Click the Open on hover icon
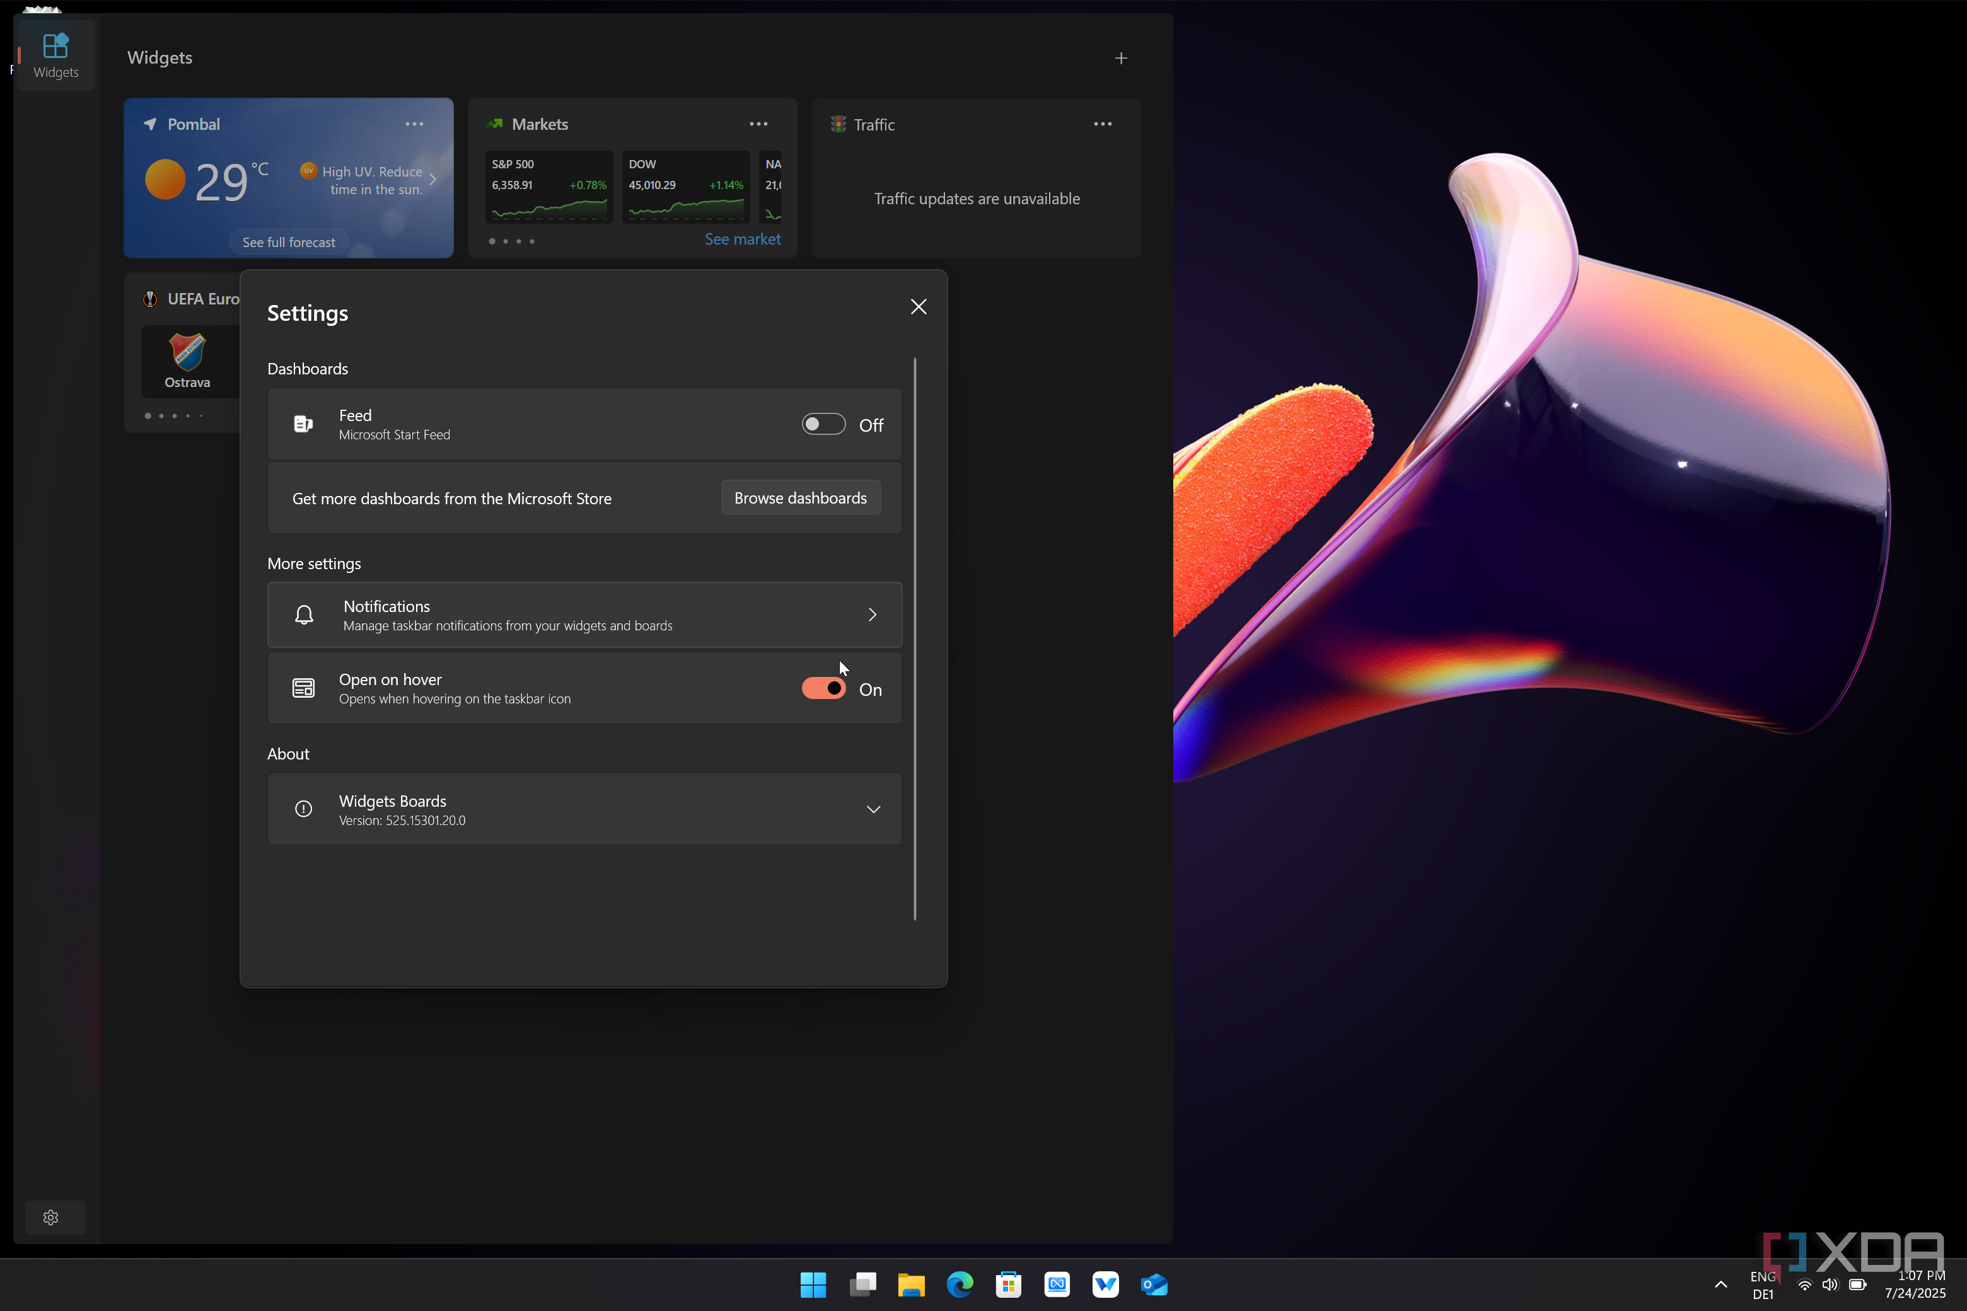The height and width of the screenshot is (1311, 1967). 304,688
